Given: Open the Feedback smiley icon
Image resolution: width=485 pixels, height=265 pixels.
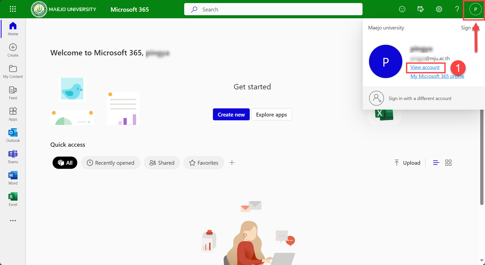Looking at the screenshot, I should coord(402,9).
